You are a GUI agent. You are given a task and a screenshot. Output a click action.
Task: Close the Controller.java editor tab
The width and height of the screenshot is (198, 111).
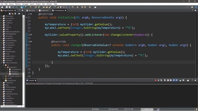pos(66,10)
